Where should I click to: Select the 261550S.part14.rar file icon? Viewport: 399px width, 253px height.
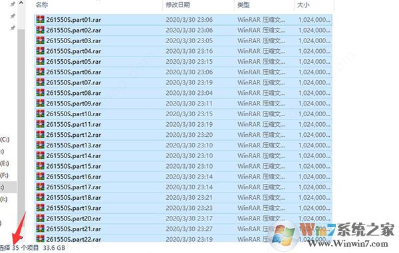[x=40, y=155]
